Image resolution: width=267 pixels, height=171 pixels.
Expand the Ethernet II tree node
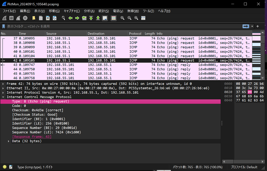click(3, 88)
